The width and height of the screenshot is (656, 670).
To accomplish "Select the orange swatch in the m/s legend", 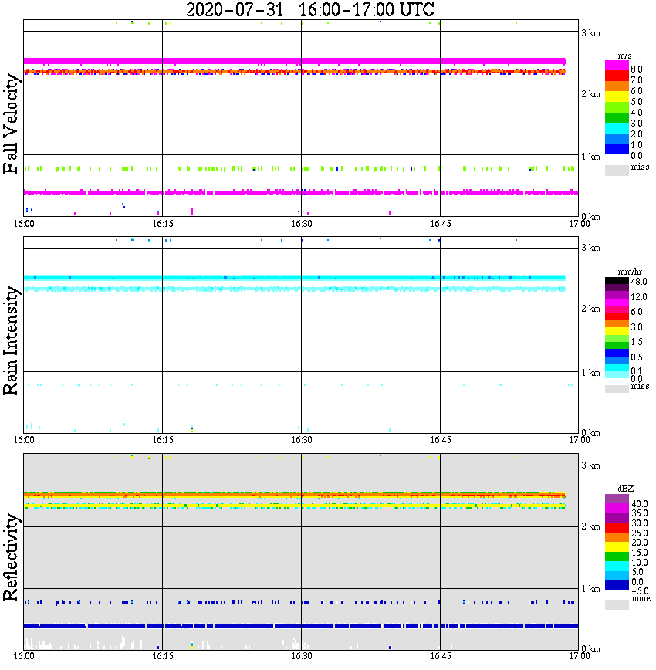I will (x=617, y=86).
